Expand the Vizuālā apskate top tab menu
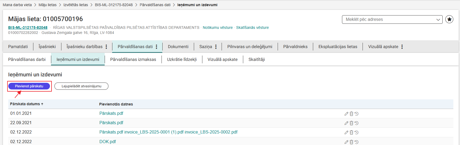 click(402, 47)
